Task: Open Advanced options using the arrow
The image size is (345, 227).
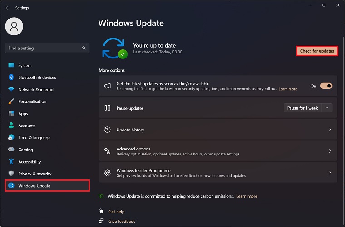Action: click(330, 151)
